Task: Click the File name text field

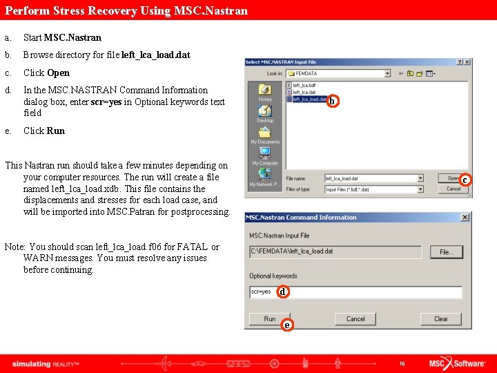Action: click(x=371, y=178)
